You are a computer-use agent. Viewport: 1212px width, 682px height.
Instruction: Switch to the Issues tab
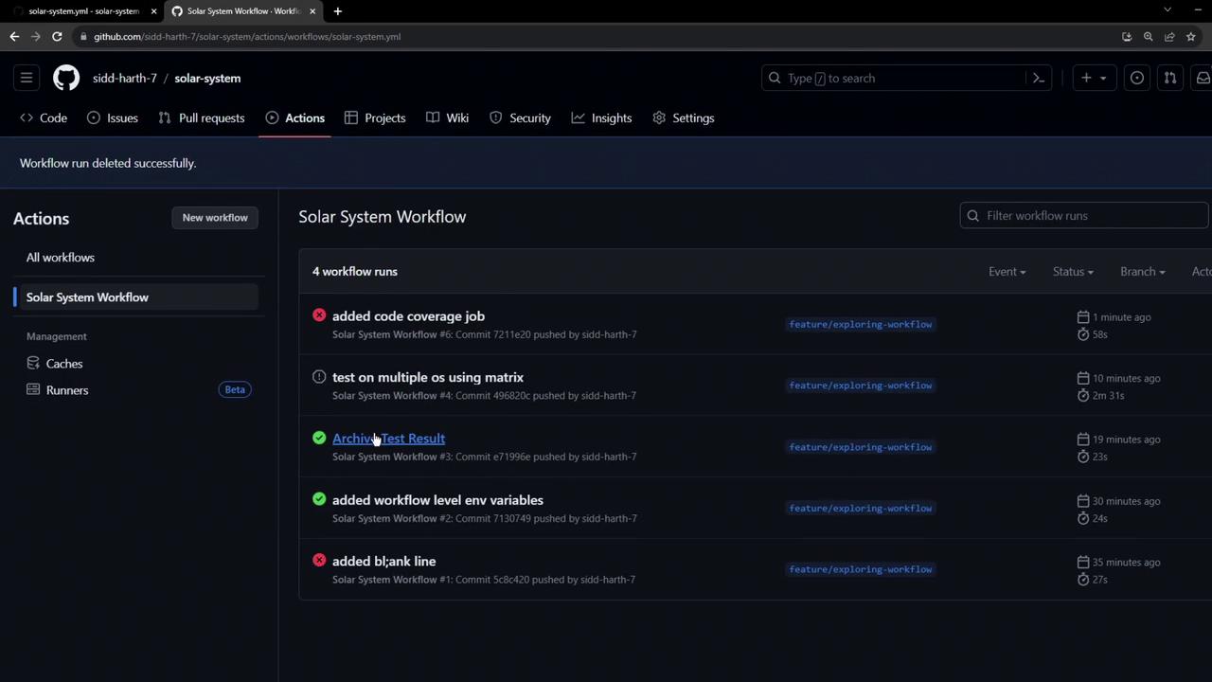pyautogui.click(x=113, y=117)
